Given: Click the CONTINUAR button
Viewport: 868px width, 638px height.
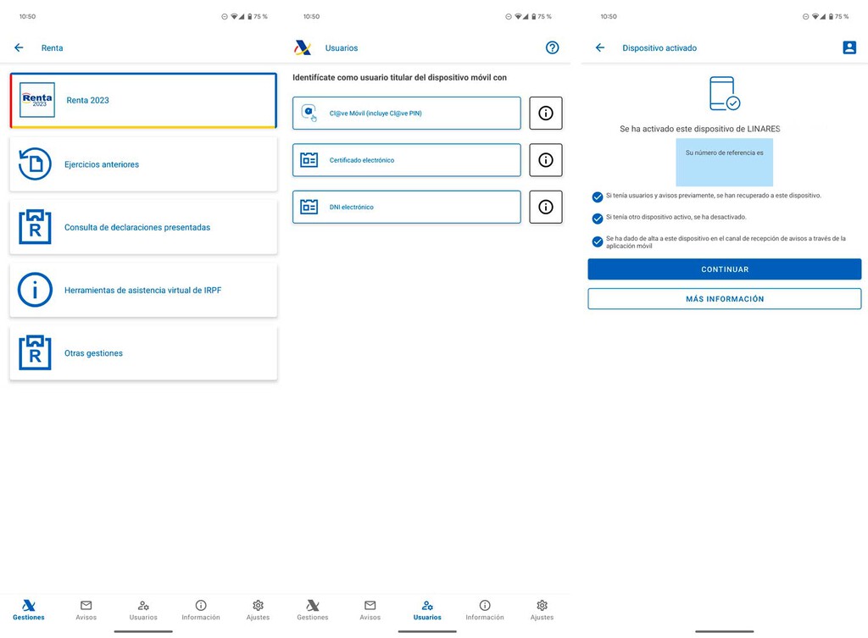Looking at the screenshot, I should [725, 269].
